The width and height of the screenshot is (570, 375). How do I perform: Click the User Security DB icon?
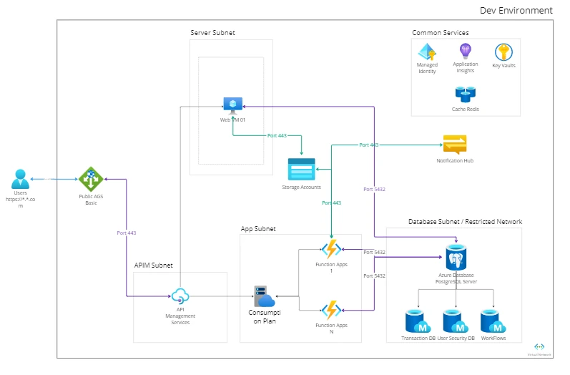pyautogui.click(x=456, y=321)
